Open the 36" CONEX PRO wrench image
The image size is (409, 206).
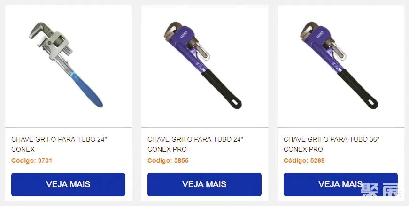click(x=339, y=65)
